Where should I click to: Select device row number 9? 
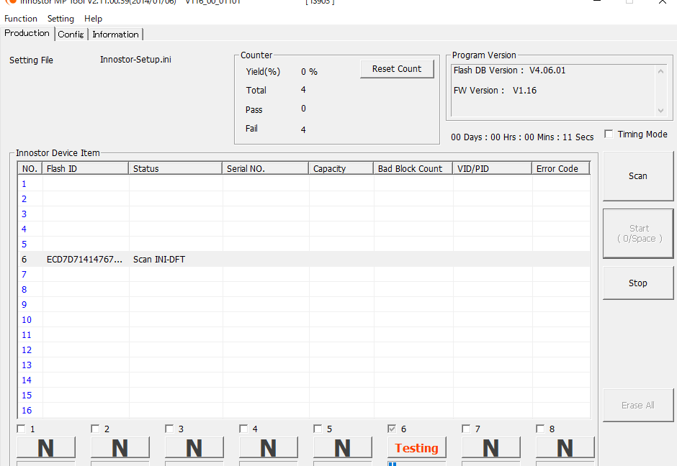click(x=304, y=304)
